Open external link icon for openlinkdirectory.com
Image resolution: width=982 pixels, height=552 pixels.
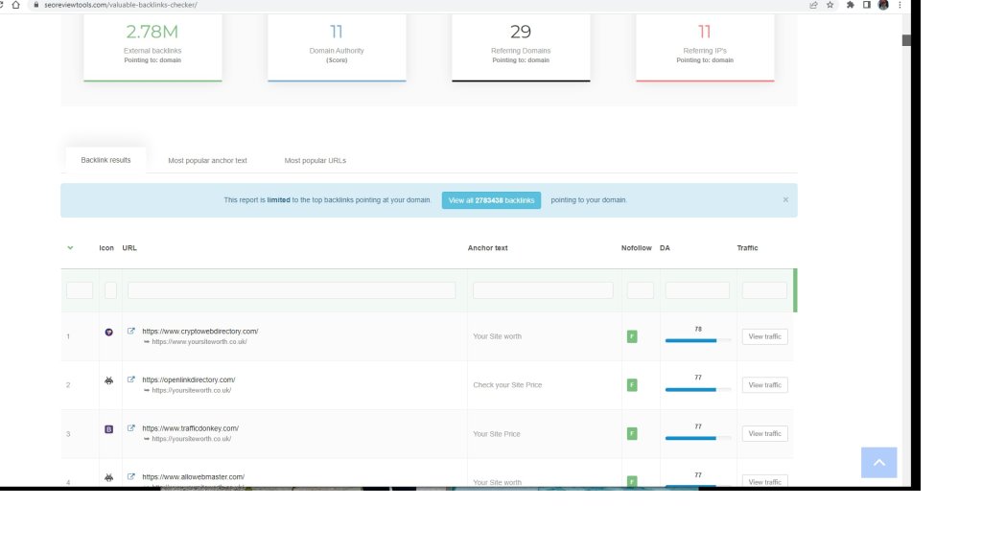pyautogui.click(x=130, y=379)
